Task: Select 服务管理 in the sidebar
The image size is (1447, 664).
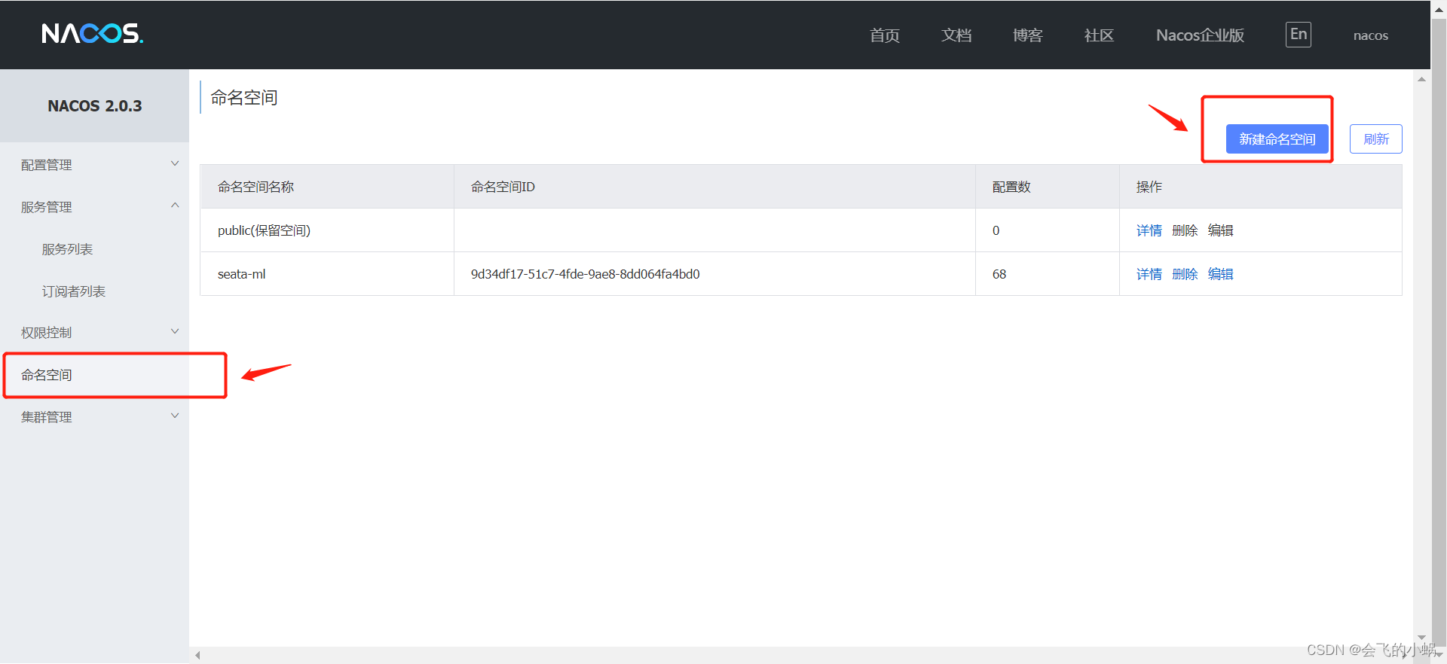Action: (47, 207)
